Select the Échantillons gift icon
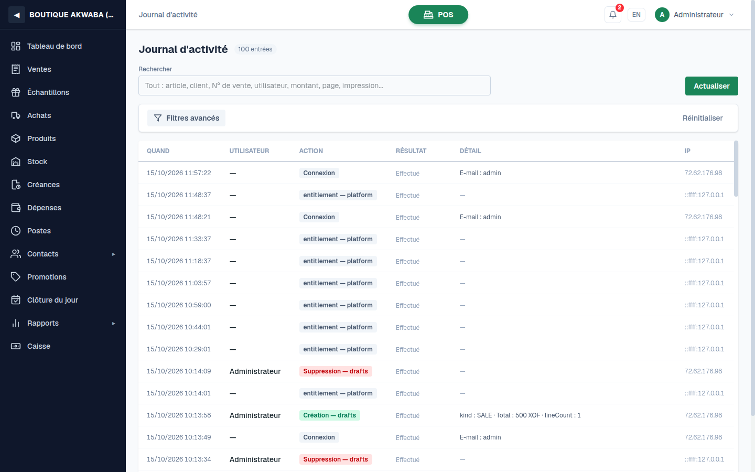Viewport: 755px width, 472px height. click(16, 92)
